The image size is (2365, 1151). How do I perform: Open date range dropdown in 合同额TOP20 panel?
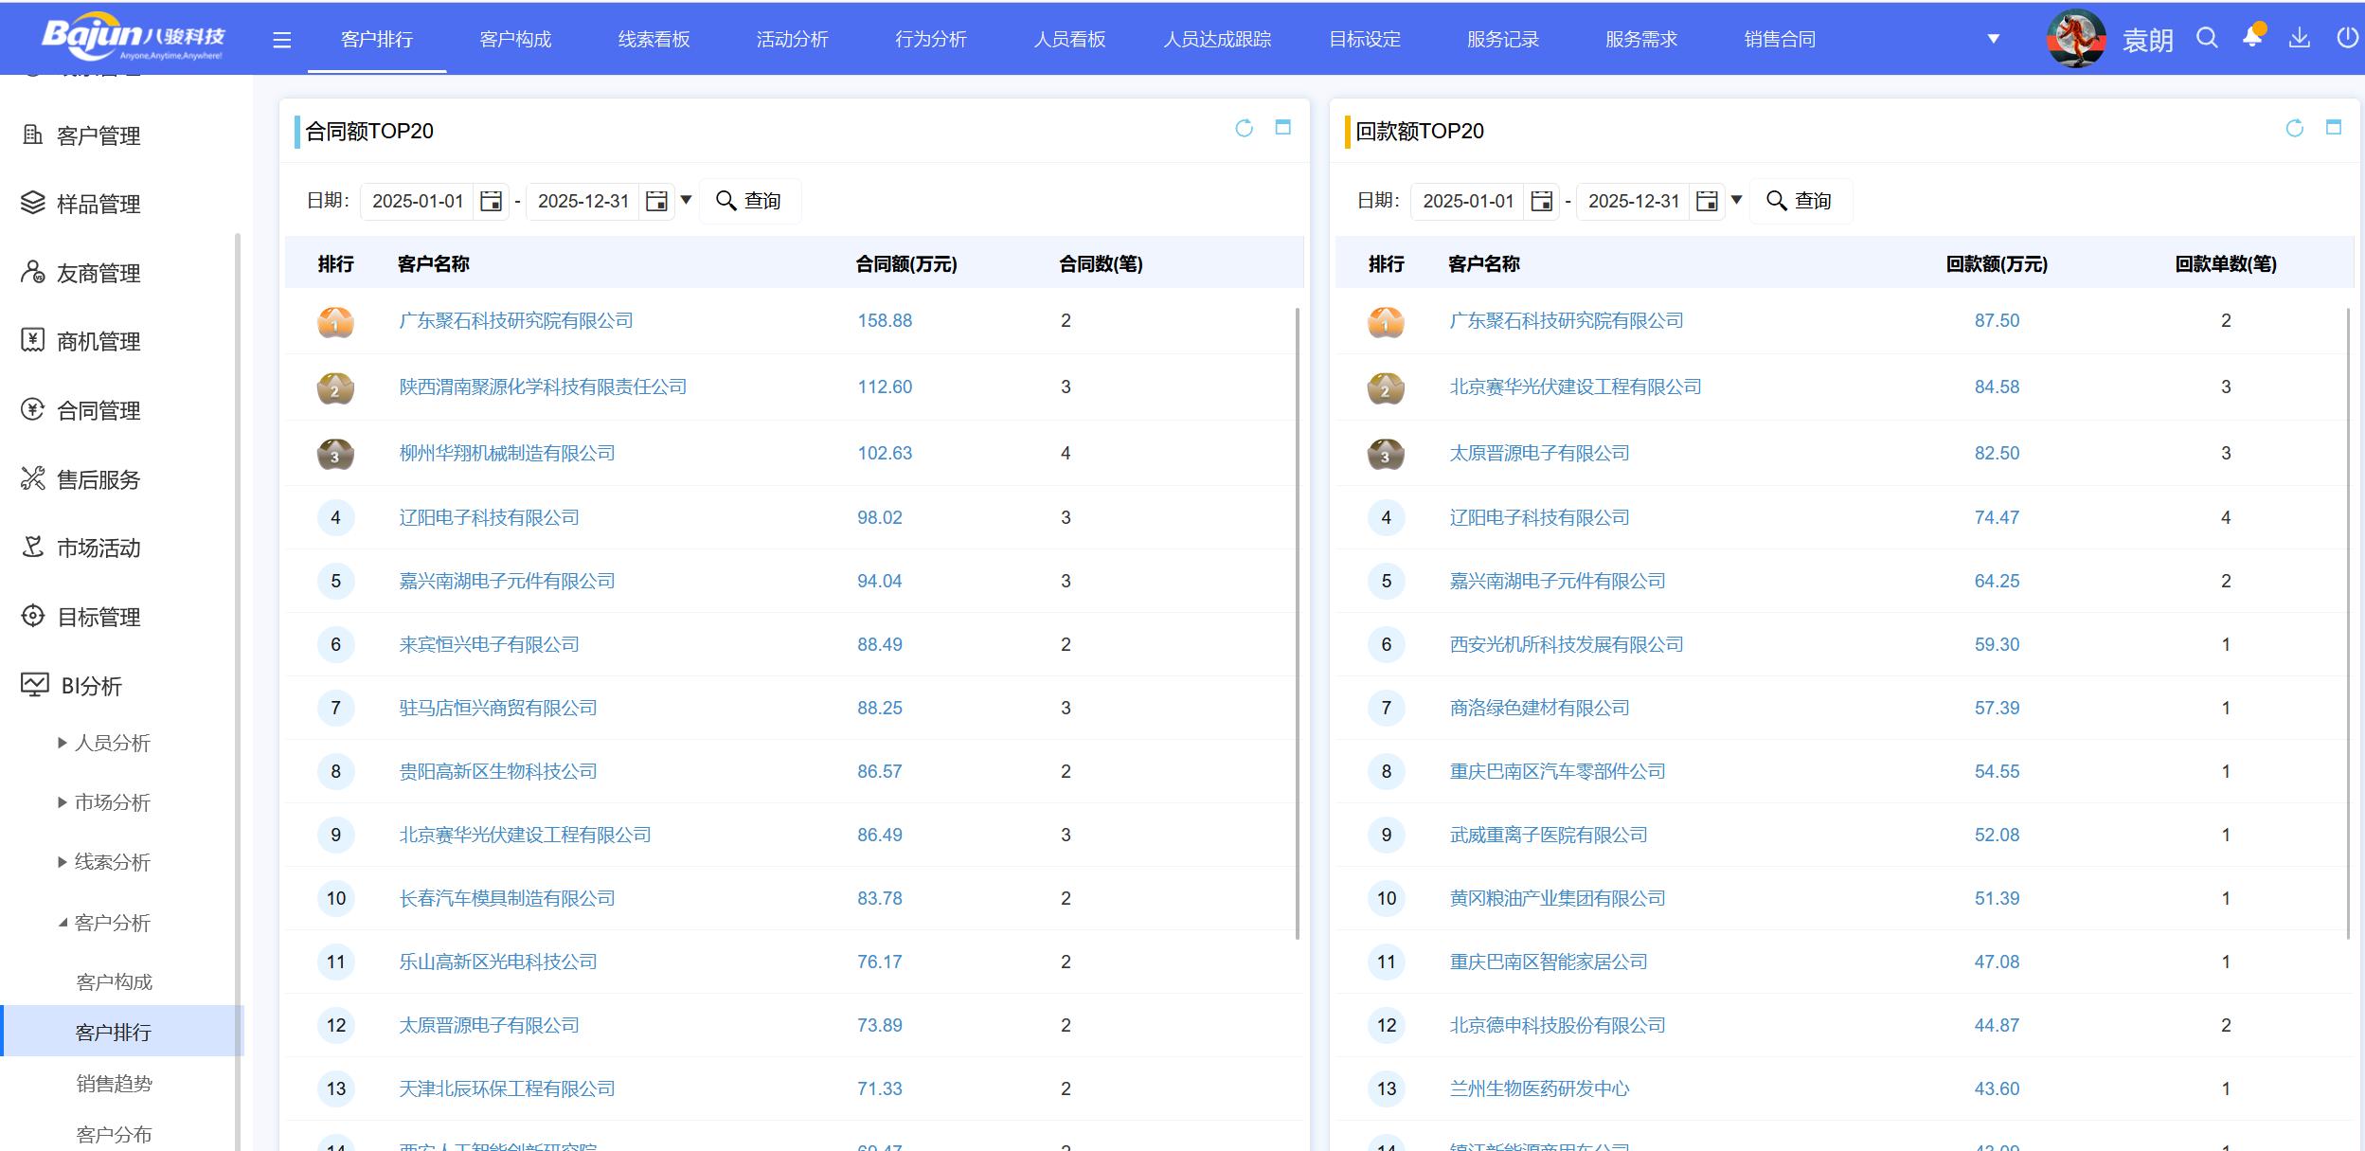tap(687, 200)
